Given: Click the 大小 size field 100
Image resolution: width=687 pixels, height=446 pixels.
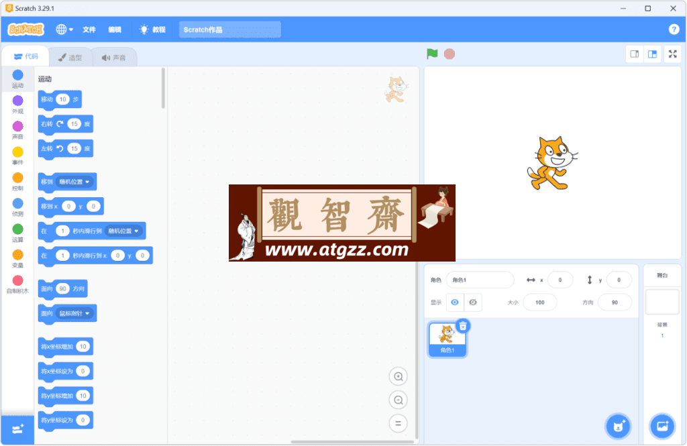Looking at the screenshot, I should [x=540, y=302].
